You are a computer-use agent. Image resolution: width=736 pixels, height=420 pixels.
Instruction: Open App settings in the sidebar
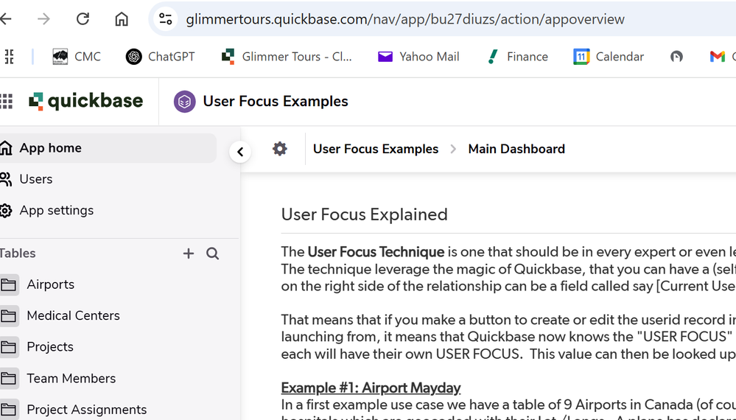56,211
